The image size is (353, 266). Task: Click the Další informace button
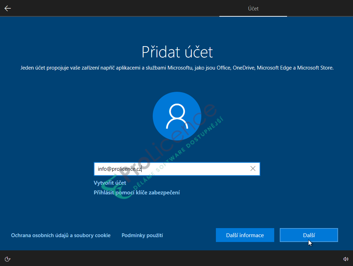245,235
